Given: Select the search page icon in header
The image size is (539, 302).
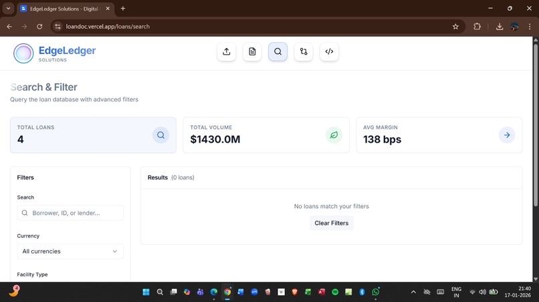Looking at the screenshot, I should 278,52.
